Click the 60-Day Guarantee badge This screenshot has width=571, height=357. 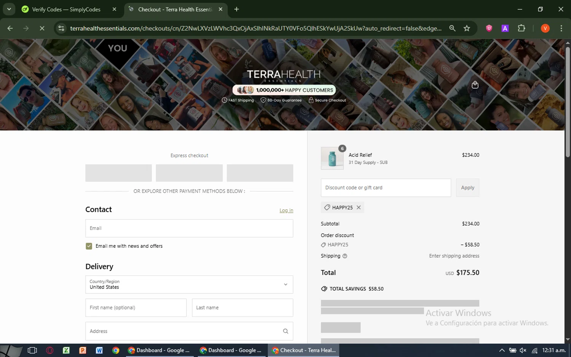[281, 100]
